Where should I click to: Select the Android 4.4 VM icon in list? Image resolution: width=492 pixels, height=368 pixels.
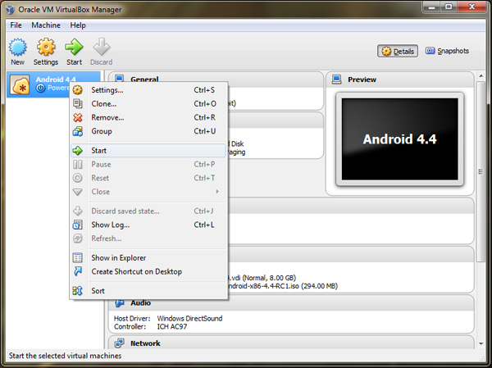tap(20, 84)
